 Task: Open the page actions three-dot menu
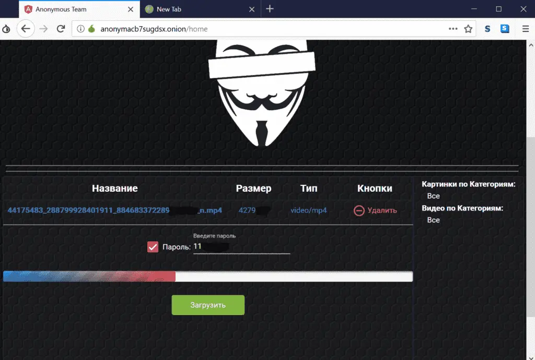click(453, 29)
